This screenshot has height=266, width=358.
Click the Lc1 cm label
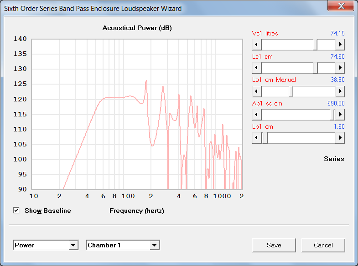coord(262,57)
